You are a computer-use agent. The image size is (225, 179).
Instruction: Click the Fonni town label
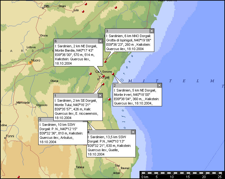(10, 136)
